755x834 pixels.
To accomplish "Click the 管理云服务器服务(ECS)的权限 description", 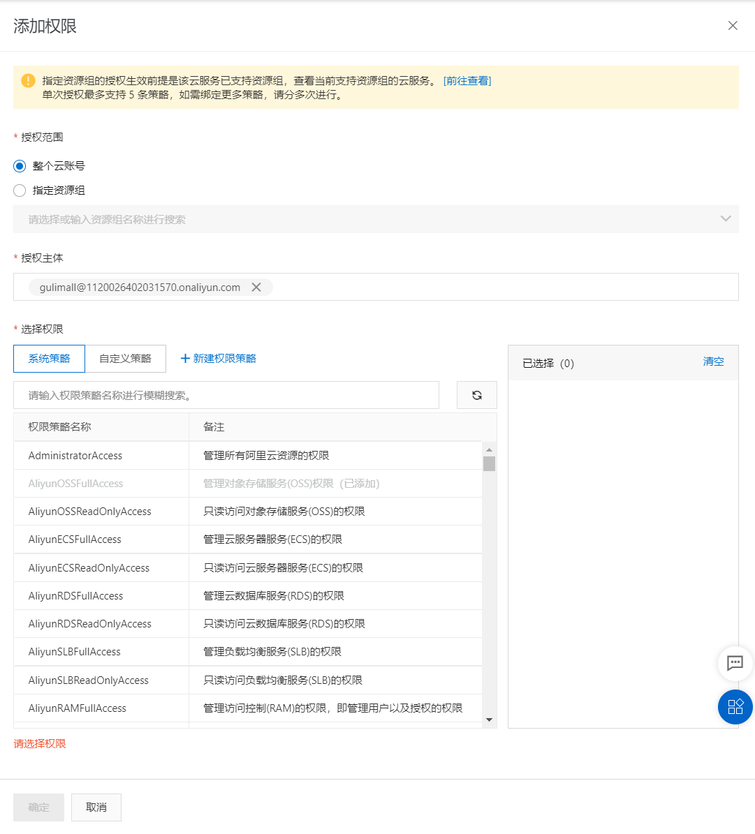I will (x=272, y=539).
